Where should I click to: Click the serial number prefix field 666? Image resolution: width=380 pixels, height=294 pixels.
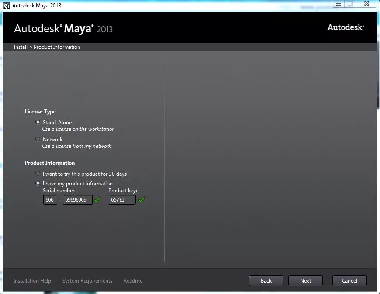coord(50,200)
